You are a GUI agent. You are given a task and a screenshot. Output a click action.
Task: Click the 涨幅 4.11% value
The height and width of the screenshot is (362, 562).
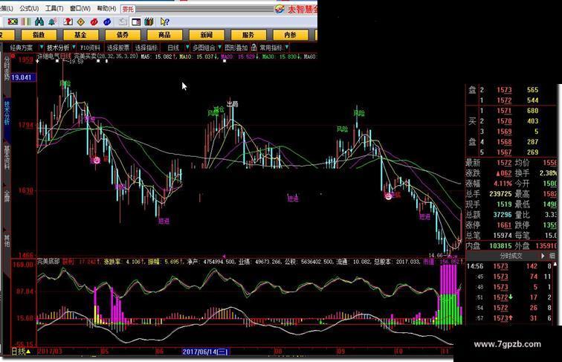(503, 184)
